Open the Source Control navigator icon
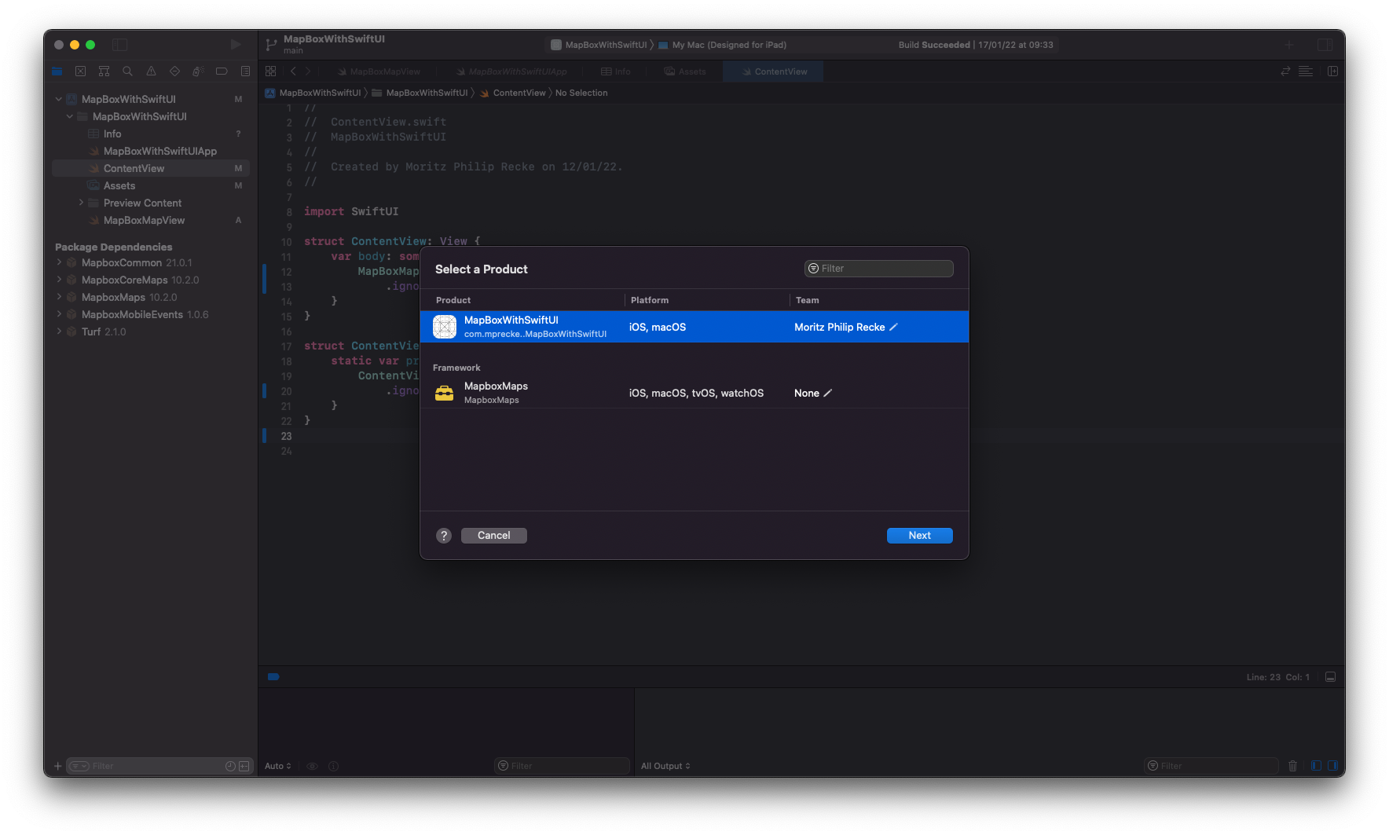The height and width of the screenshot is (835, 1389). [x=80, y=71]
